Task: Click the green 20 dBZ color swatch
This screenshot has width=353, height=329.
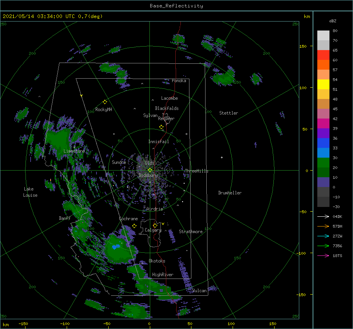Action: tap(323, 163)
